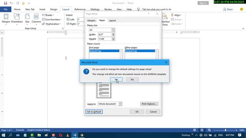Click the page preview thumbnail
Viewport: 246px width, 138px height.
pos(104,90)
